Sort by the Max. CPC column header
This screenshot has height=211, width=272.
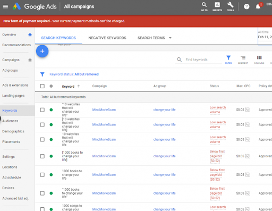coord(243,86)
